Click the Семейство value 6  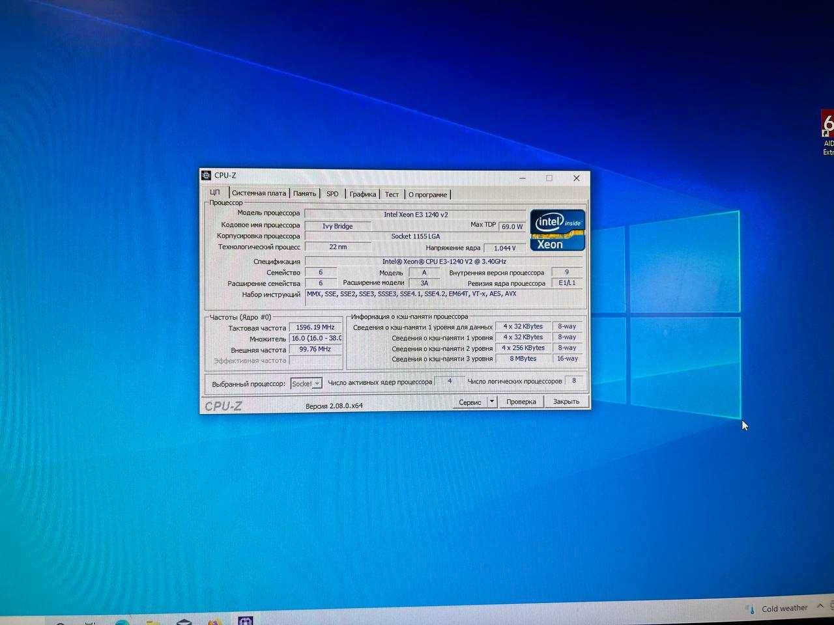point(320,272)
